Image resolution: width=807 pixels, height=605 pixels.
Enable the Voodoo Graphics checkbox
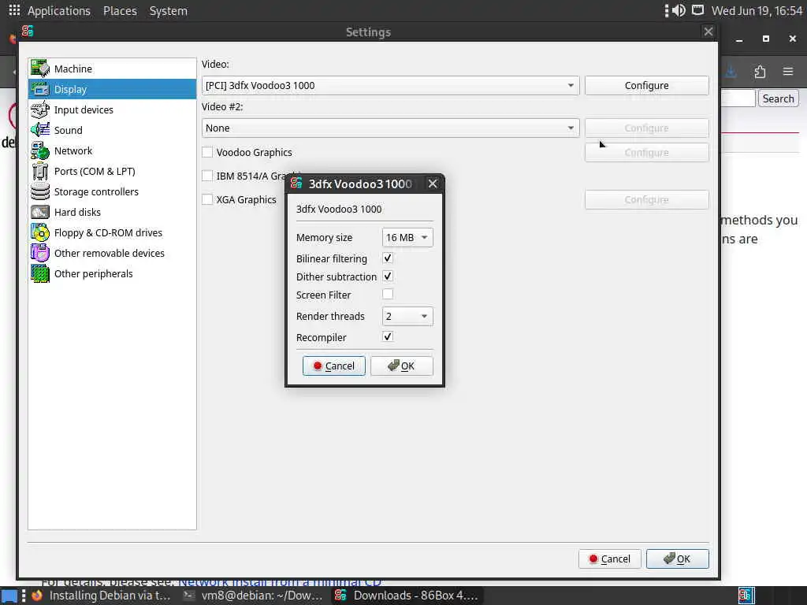click(207, 152)
